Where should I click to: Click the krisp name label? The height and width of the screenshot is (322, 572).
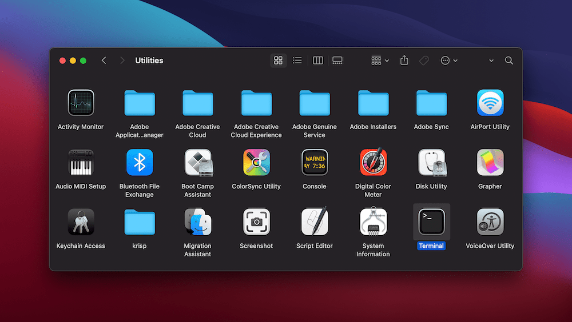[x=140, y=246]
